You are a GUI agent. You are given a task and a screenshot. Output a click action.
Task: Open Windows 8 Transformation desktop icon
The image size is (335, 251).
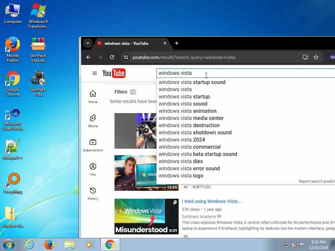pyautogui.click(x=38, y=16)
